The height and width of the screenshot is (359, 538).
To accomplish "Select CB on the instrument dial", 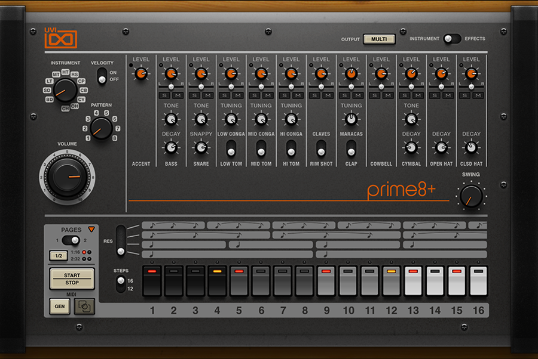I will point(83,91).
